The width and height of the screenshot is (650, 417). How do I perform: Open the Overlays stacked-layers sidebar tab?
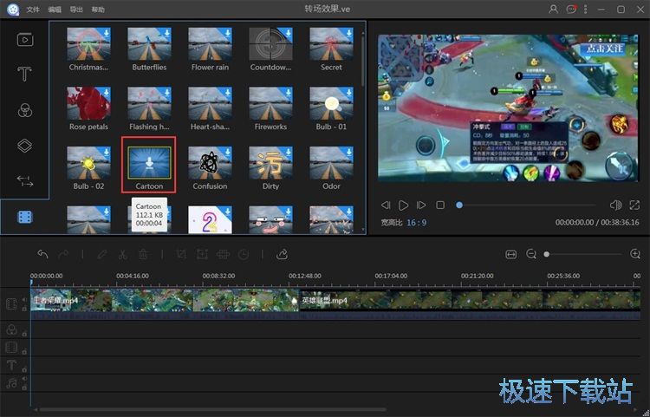[x=24, y=146]
